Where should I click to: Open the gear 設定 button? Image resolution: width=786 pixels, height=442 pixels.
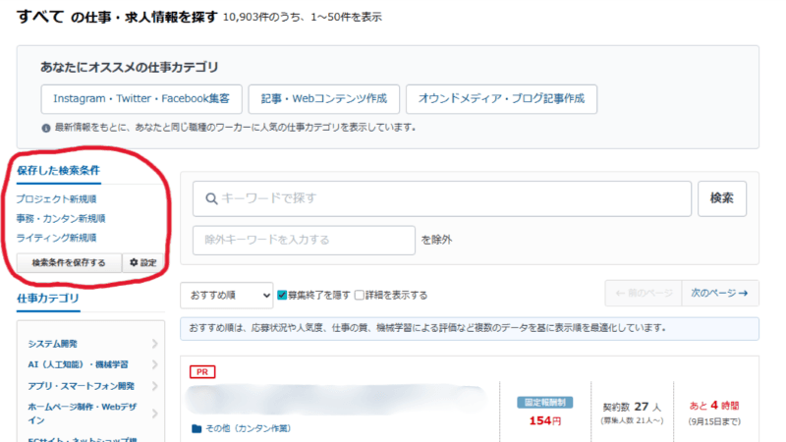coord(143,262)
